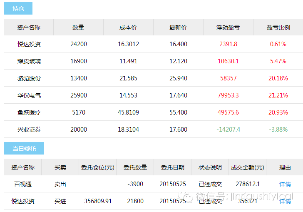Click latest price 12.120
This screenshot has height=212, width=303.
coord(178,61)
